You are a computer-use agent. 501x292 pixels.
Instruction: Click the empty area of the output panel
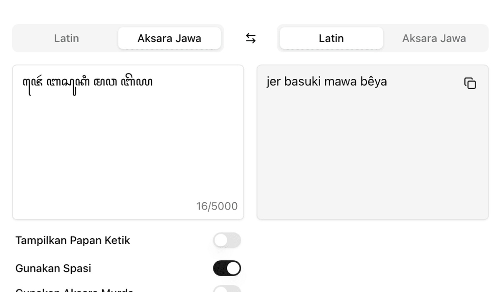coord(372,159)
